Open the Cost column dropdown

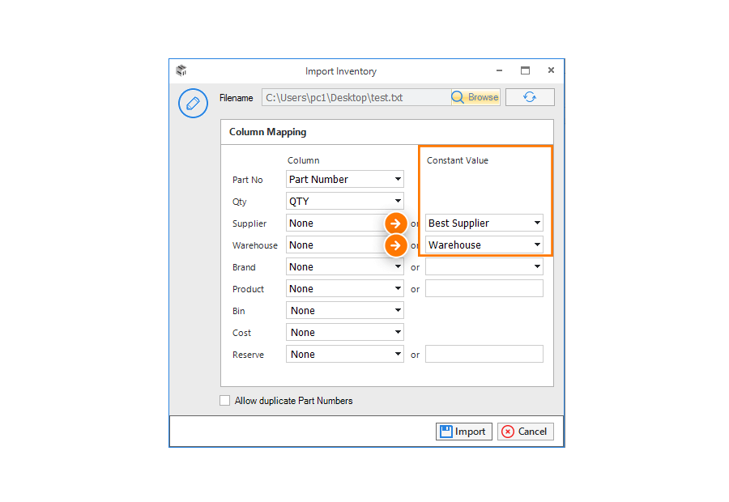(344, 332)
